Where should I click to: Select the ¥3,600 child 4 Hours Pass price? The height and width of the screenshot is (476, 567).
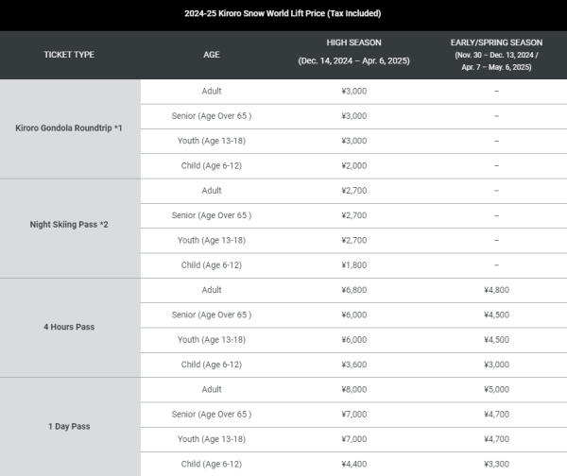352,364
